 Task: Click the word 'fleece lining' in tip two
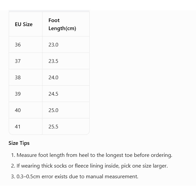[89, 166]
